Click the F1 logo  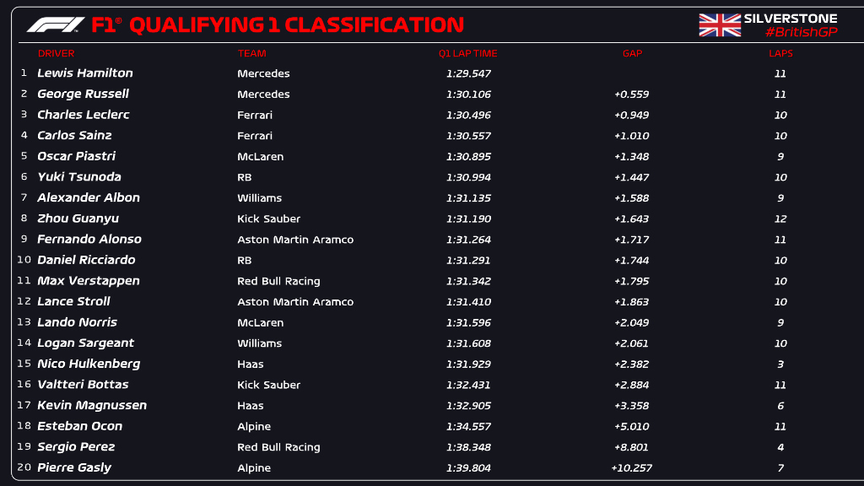[56, 25]
